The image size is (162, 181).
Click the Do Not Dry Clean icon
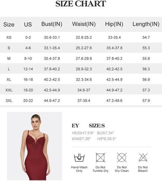point(122,158)
